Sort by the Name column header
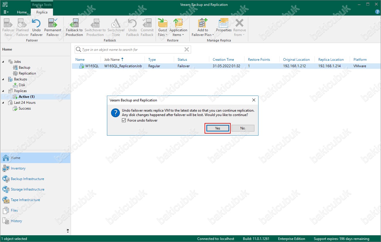 tap(80, 60)
